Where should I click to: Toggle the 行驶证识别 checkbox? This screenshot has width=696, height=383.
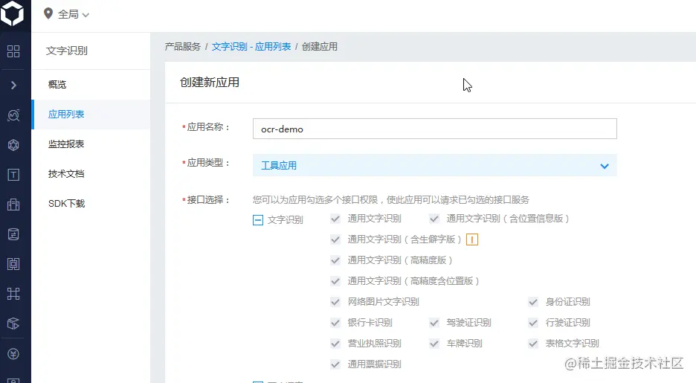click(x=533, y=323)
